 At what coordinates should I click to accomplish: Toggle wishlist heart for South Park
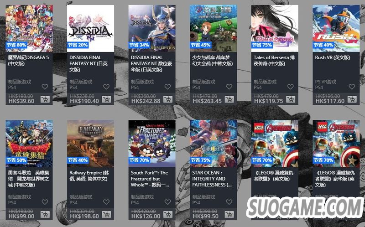pyautogui.click(x=168, y=202)
